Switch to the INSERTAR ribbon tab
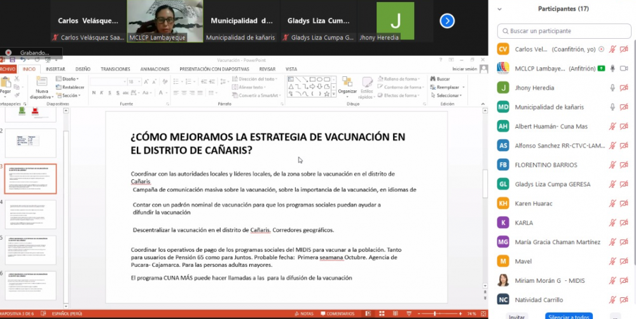636x319 pixels. 55,69
